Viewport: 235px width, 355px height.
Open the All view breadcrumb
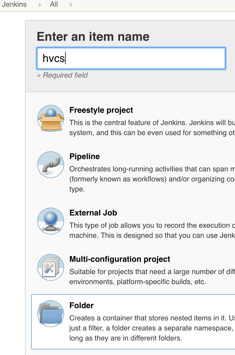54,4
